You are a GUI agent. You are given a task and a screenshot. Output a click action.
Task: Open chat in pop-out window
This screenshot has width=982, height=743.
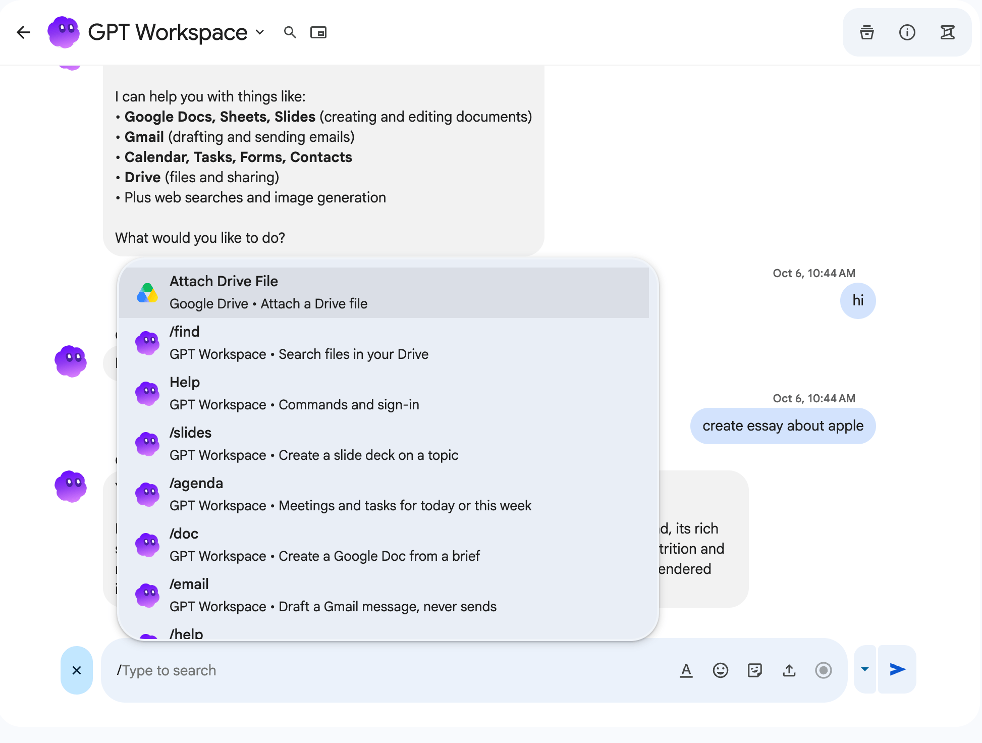coord(318,32)
